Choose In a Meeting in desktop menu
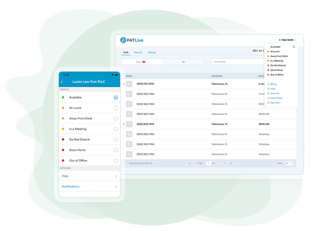Image resolution: width=330 pixels, height=231 pixels. 277,61
